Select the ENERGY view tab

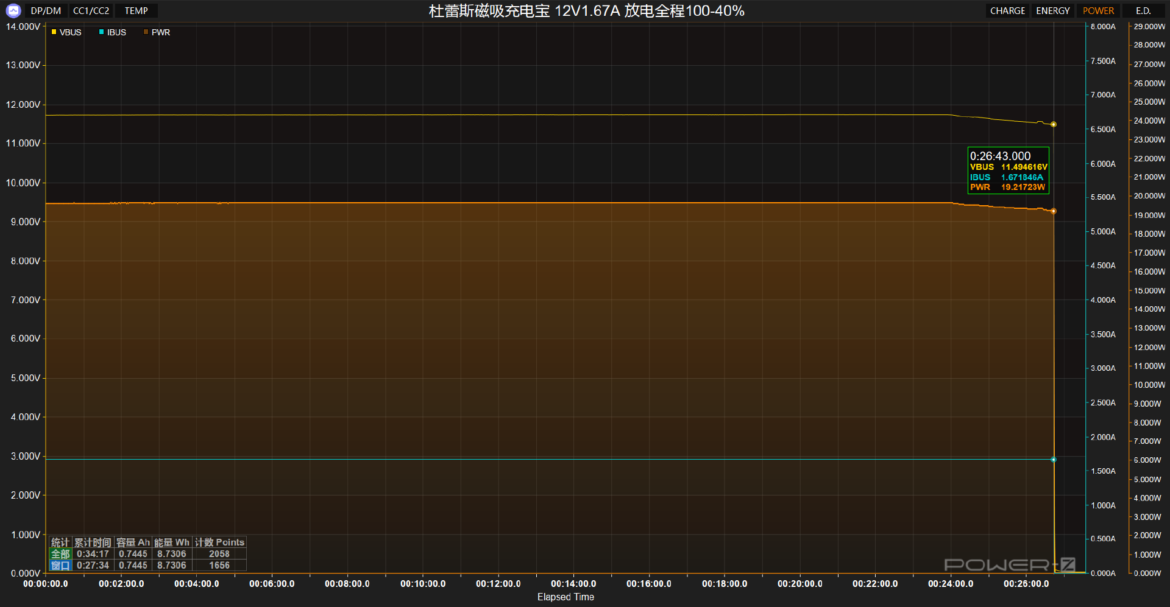coord(1052,11)
